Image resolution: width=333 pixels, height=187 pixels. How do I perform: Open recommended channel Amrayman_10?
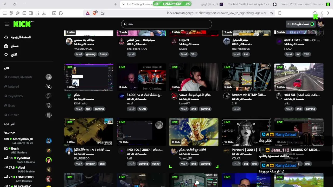(x=28, y=141)
